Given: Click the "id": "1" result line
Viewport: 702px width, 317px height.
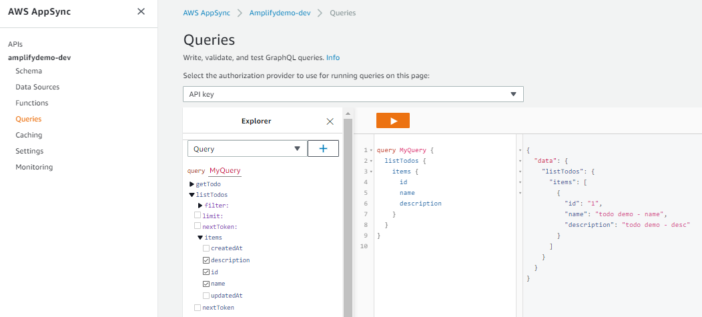Looking at the screenshot, I should (583, 203).
